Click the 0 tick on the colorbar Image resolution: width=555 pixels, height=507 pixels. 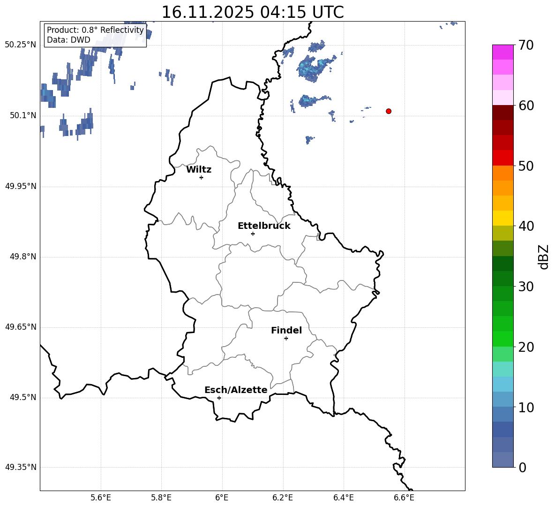click(523, 468)
